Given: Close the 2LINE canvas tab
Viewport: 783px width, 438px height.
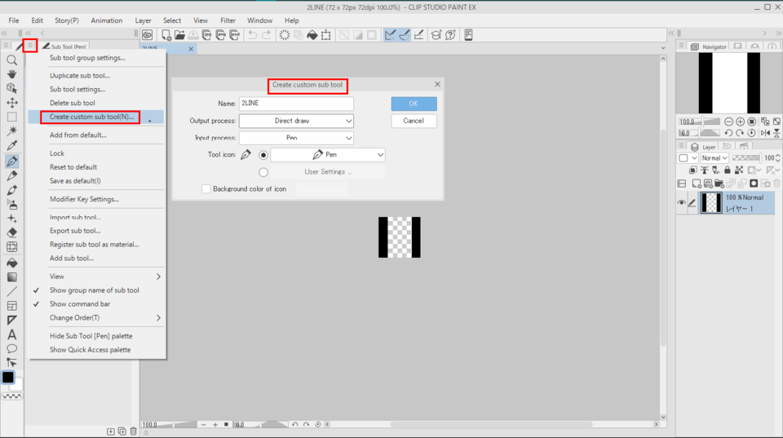Looking at the screenshot, I should 191,49.
